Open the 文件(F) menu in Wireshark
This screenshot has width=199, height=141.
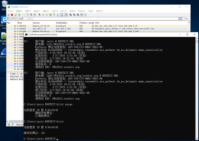tap(10, 11)
